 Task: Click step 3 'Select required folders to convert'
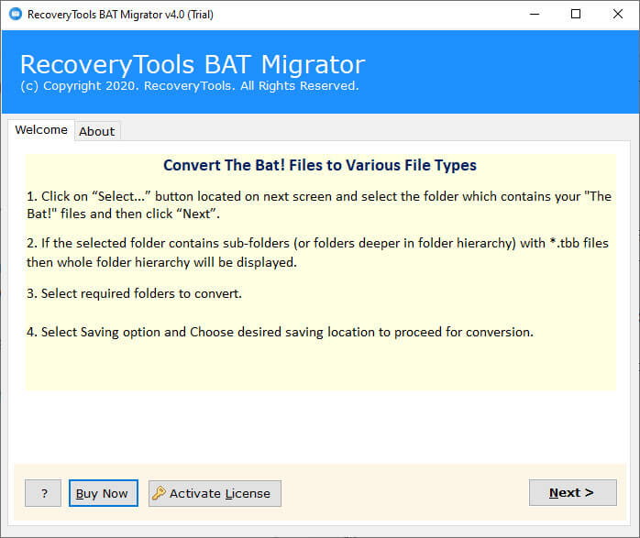point(134,293)
